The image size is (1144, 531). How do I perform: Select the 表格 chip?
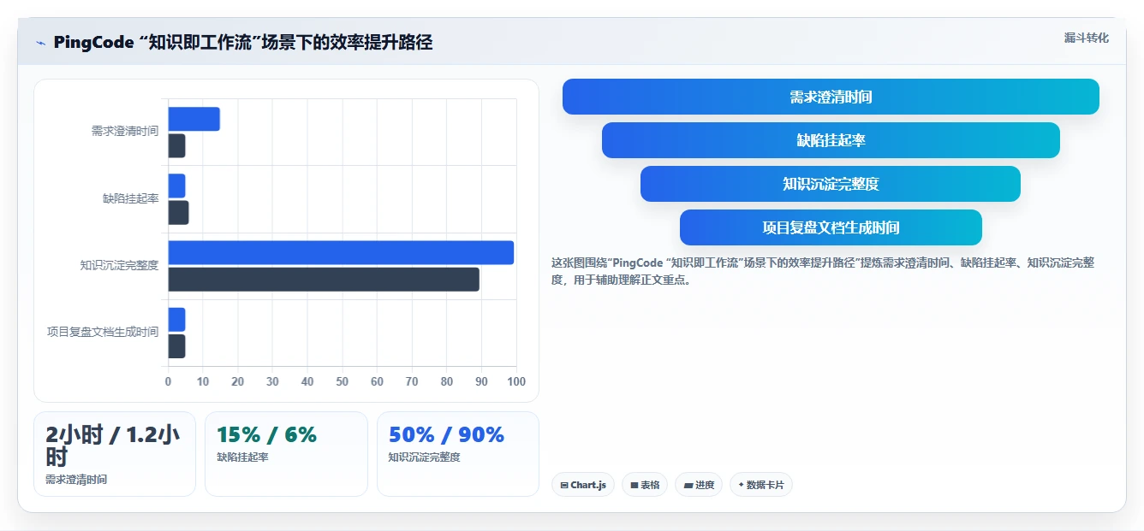coord(645,485)
